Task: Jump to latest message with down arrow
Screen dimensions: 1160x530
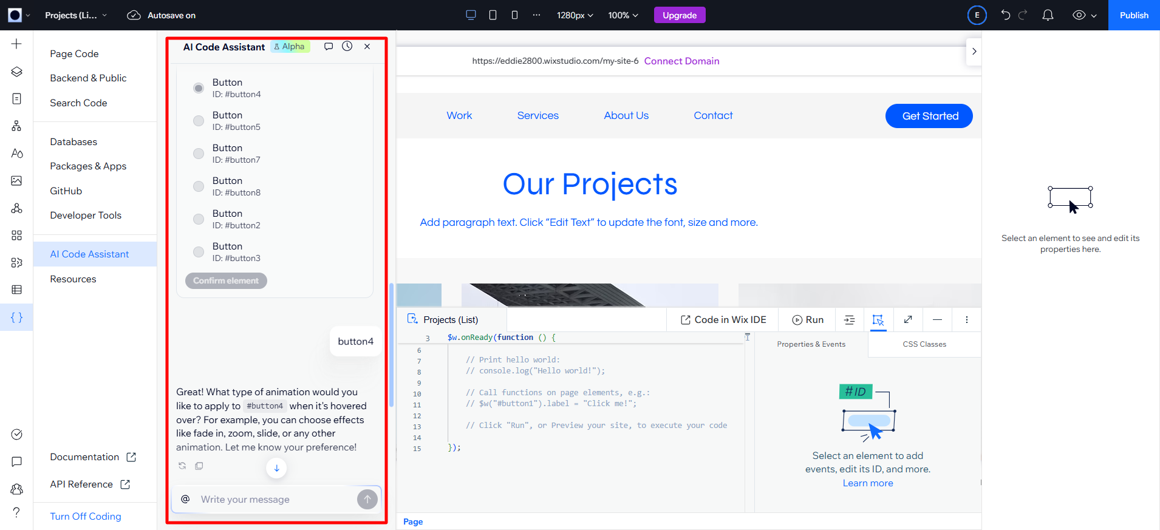Action: pos(276,468)
